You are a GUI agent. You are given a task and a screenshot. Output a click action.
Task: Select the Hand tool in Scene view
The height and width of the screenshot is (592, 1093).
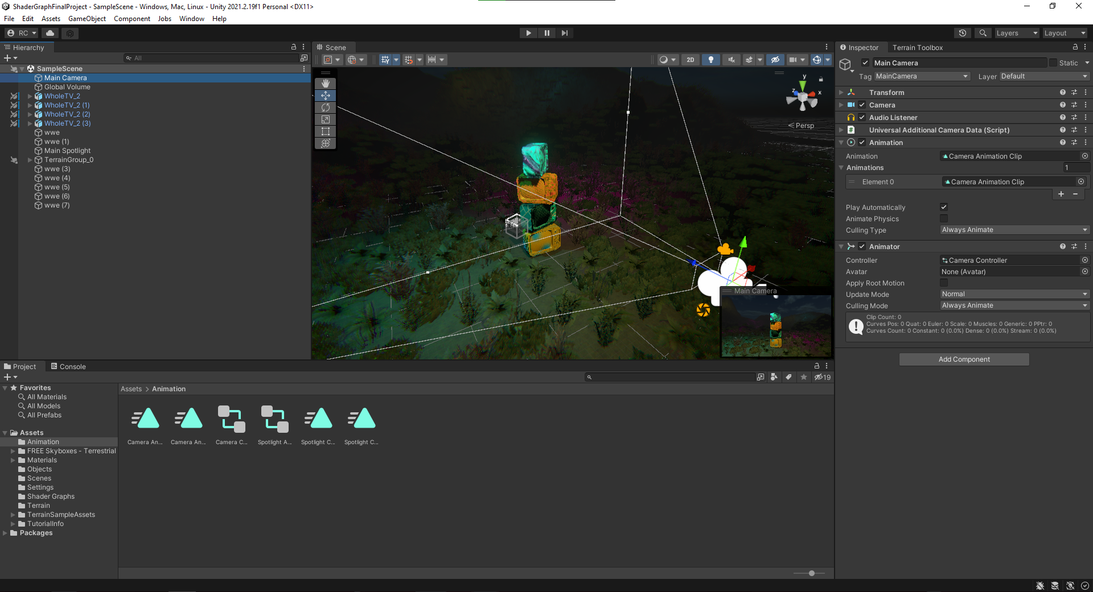click(x=326, y=84)
